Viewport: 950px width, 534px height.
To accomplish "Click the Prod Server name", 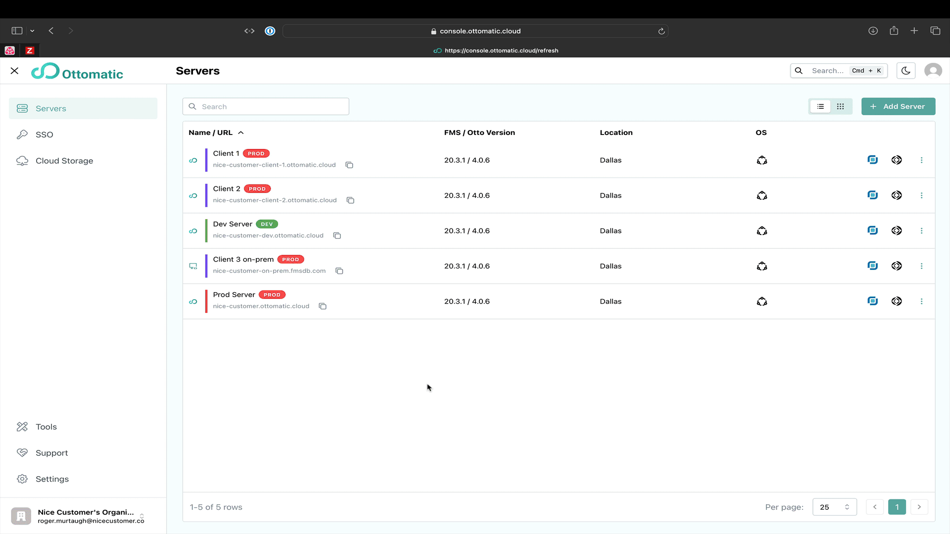I will tap(234, 295).
